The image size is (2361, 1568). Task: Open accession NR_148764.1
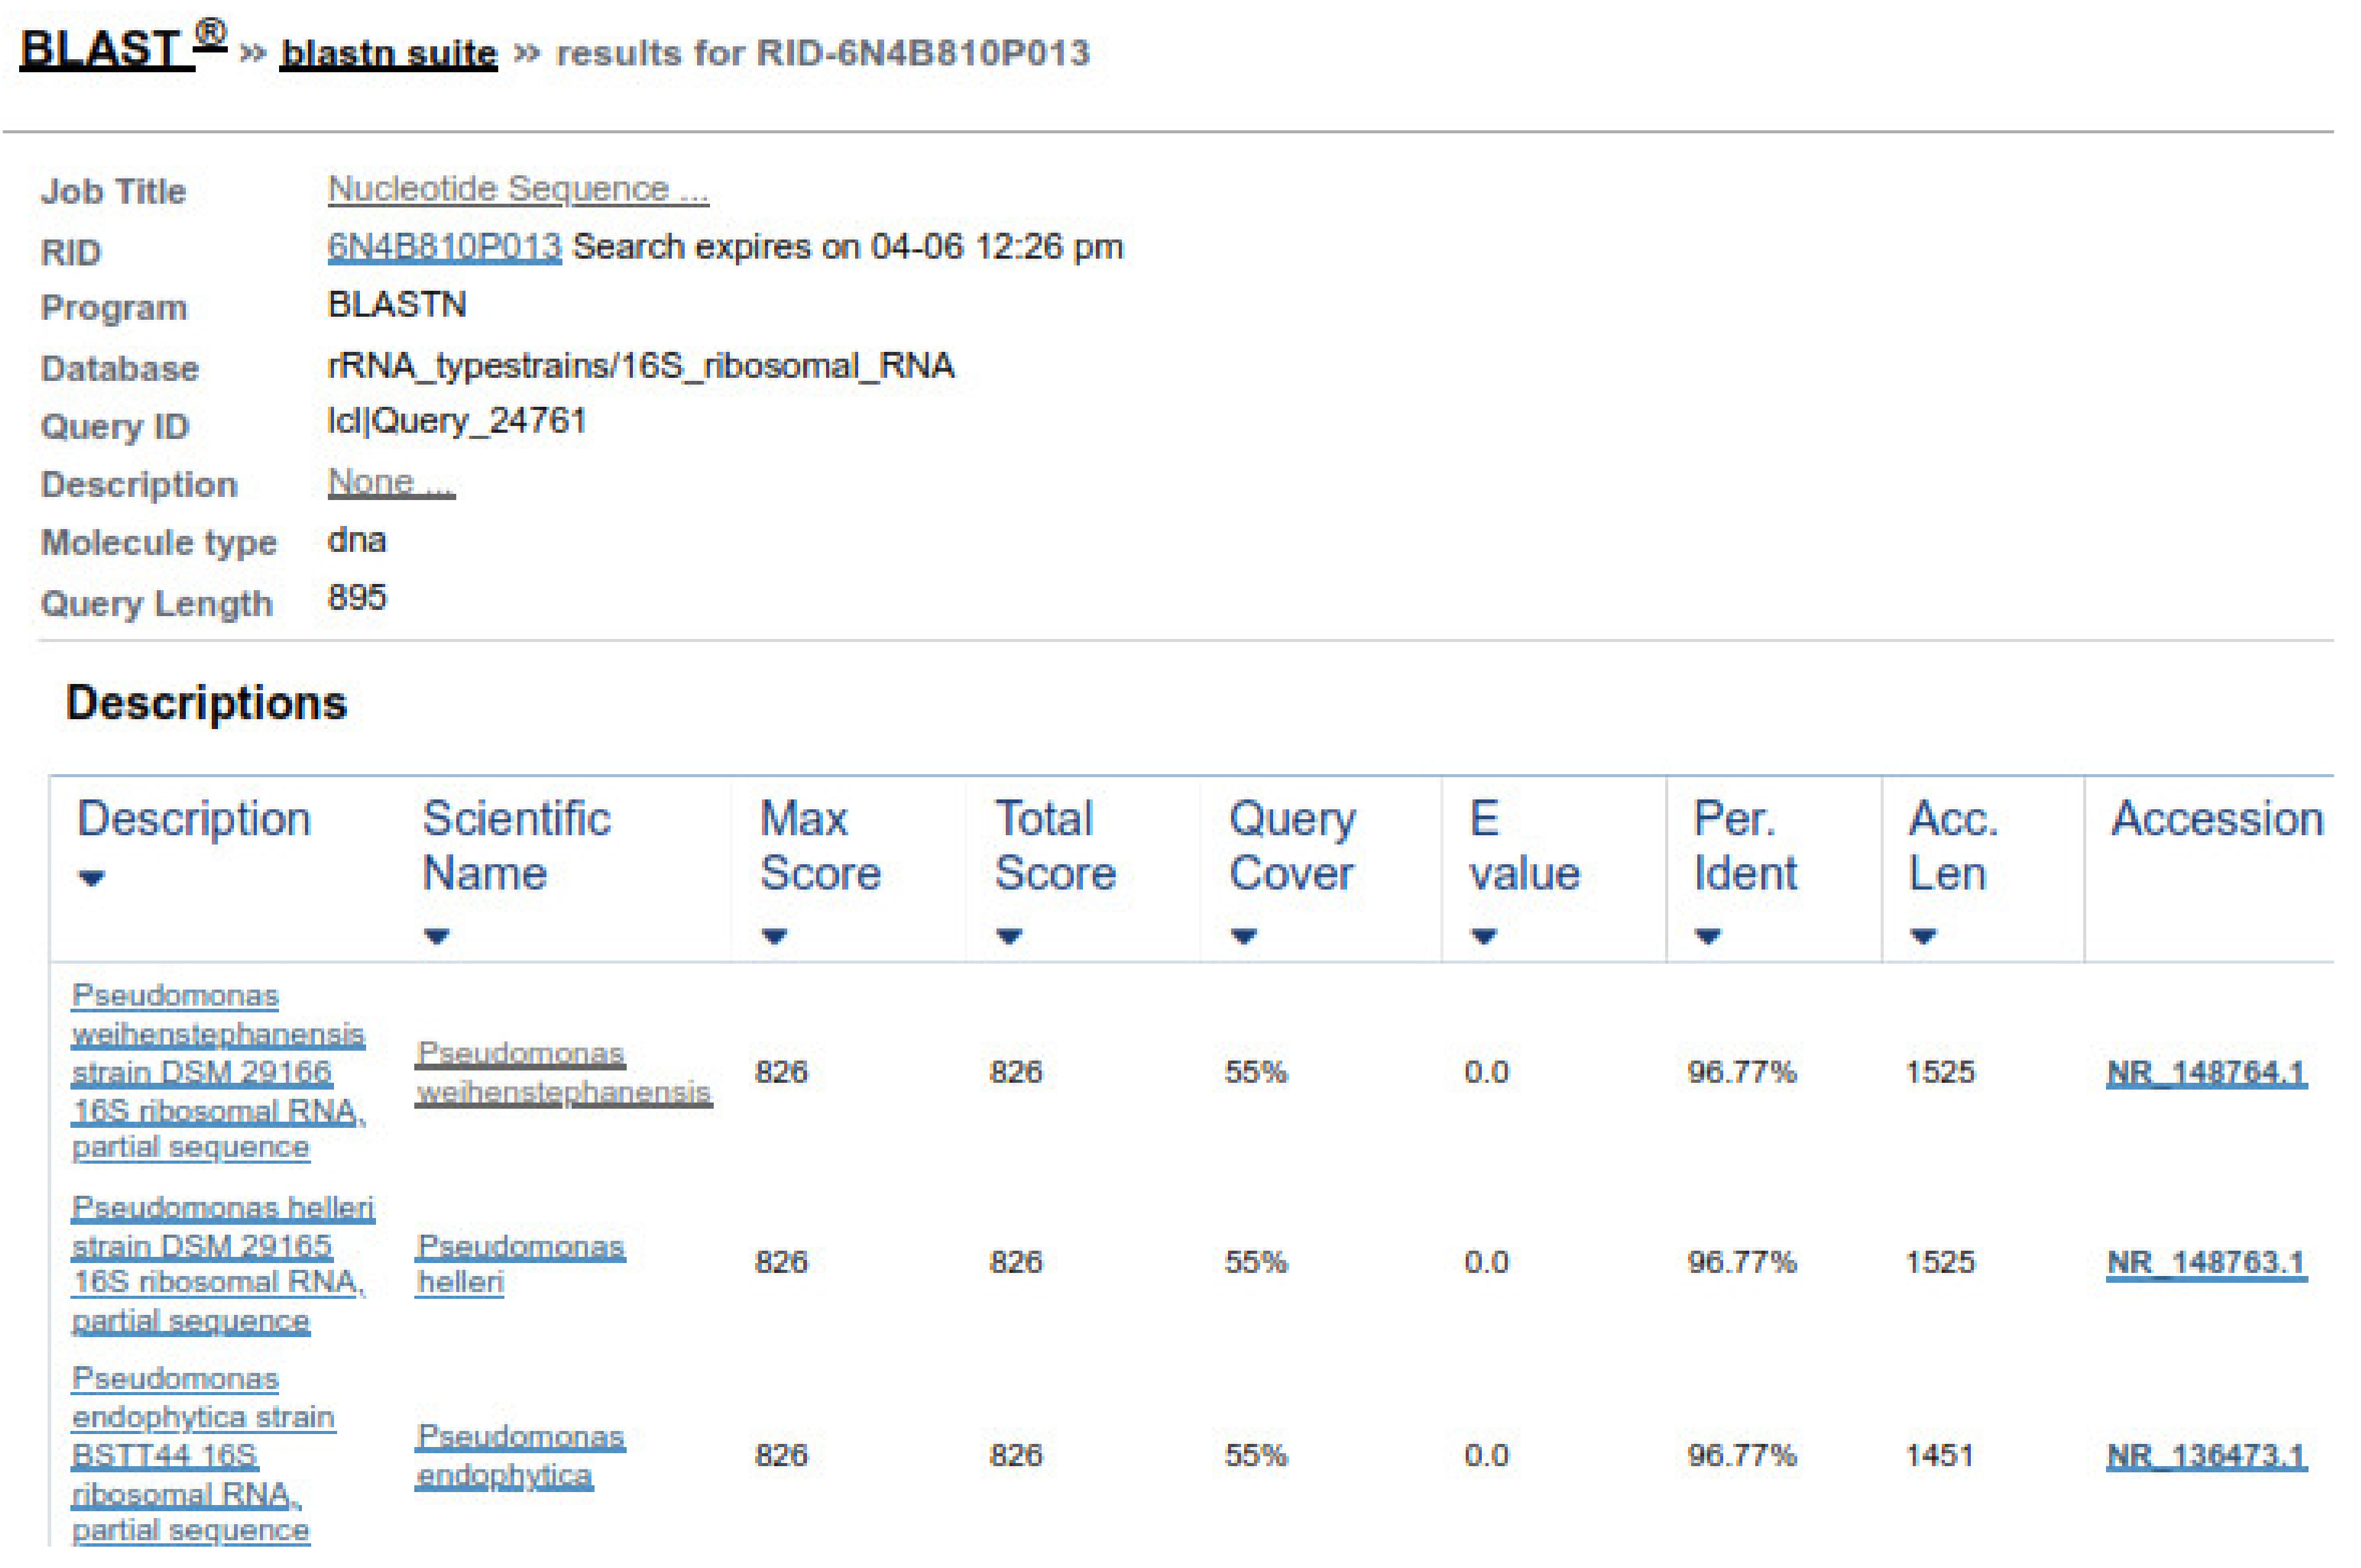[2205, 1073]
